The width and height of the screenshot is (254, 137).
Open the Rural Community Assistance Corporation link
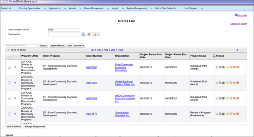[x=124, y=67]
